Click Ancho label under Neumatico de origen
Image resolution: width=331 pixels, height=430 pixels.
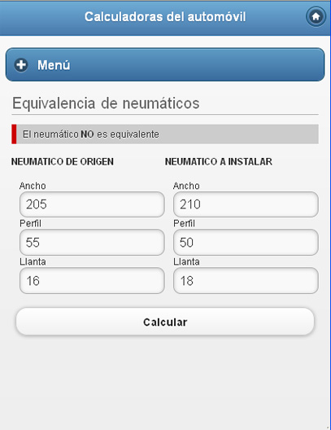click(x=33, y=186)
